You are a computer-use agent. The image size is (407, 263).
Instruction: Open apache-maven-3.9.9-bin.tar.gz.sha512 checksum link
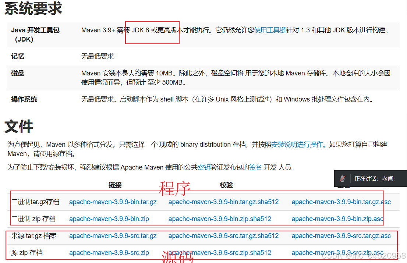pos(223,202)
